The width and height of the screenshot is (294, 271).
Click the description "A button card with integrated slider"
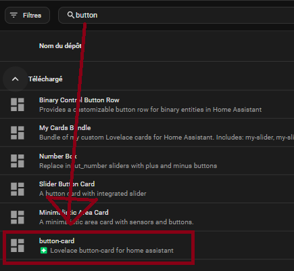[x=93, y=194]
